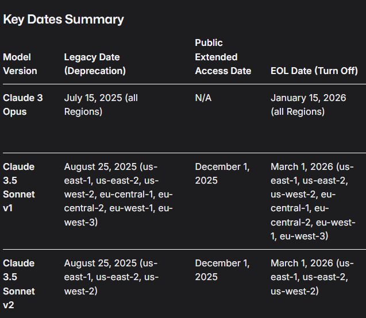Select the Sonnet v1 December 1, 2025 cell
Screen dimensions: 366x318
pyautogui.click(x=222, y=173)
